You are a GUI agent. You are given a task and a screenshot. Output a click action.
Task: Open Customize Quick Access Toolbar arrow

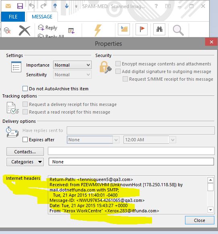pos(76,6)
